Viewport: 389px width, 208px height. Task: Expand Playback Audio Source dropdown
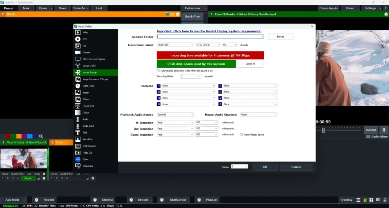[192, 114]
